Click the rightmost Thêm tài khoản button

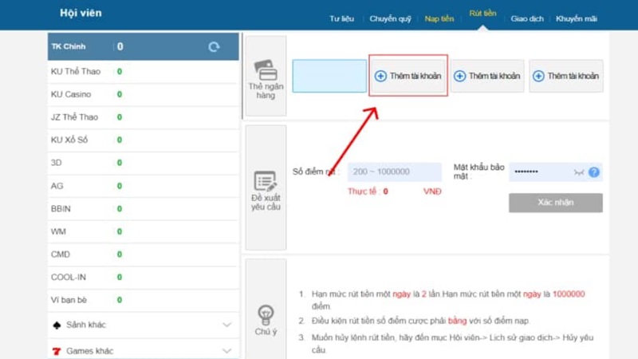click(x=566, y=76)
